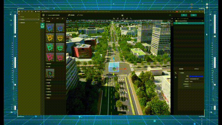Image resolution: width=222 pixels, height=125 pixels.
Task: Toggle the first checkbox in the properties panel
Action: (190, 84)
